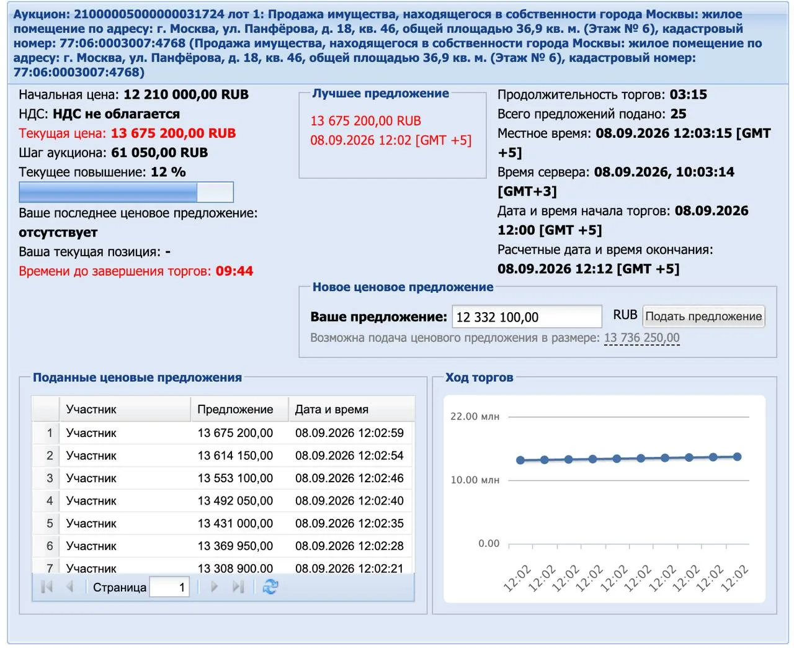Jump to the last page of bids
Viewport: 794px width, 648px height.
click(238, 587)
